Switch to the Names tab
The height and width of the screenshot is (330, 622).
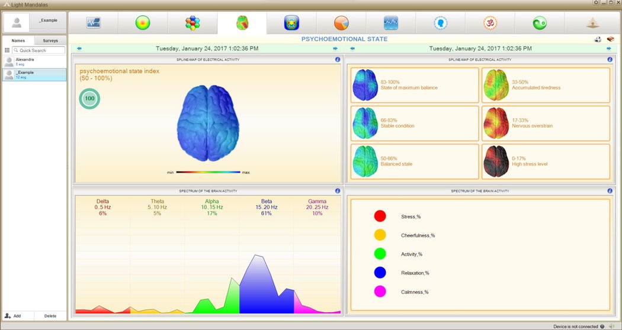[x=18, y=41]
